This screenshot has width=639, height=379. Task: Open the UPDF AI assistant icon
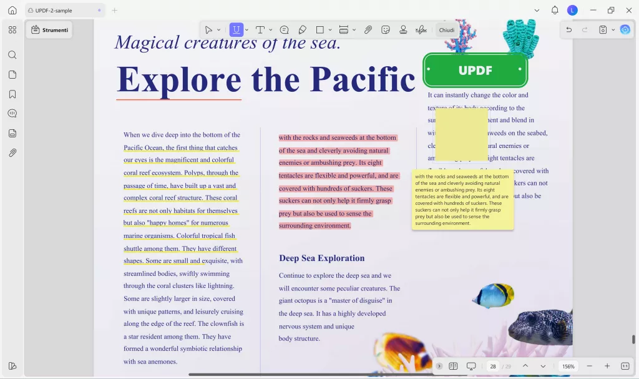tap(625, 29)
